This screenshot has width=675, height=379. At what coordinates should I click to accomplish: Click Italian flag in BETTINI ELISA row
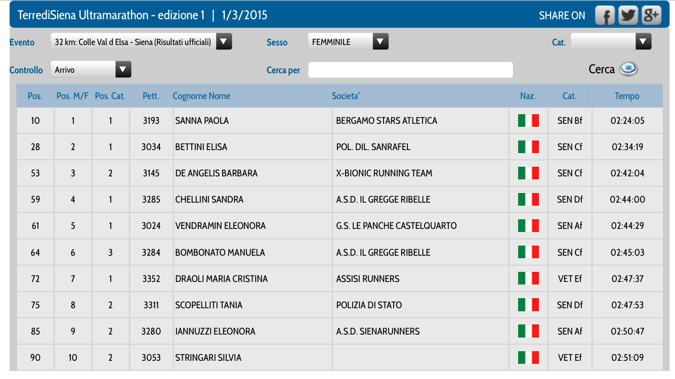click(x=528, y=147)
